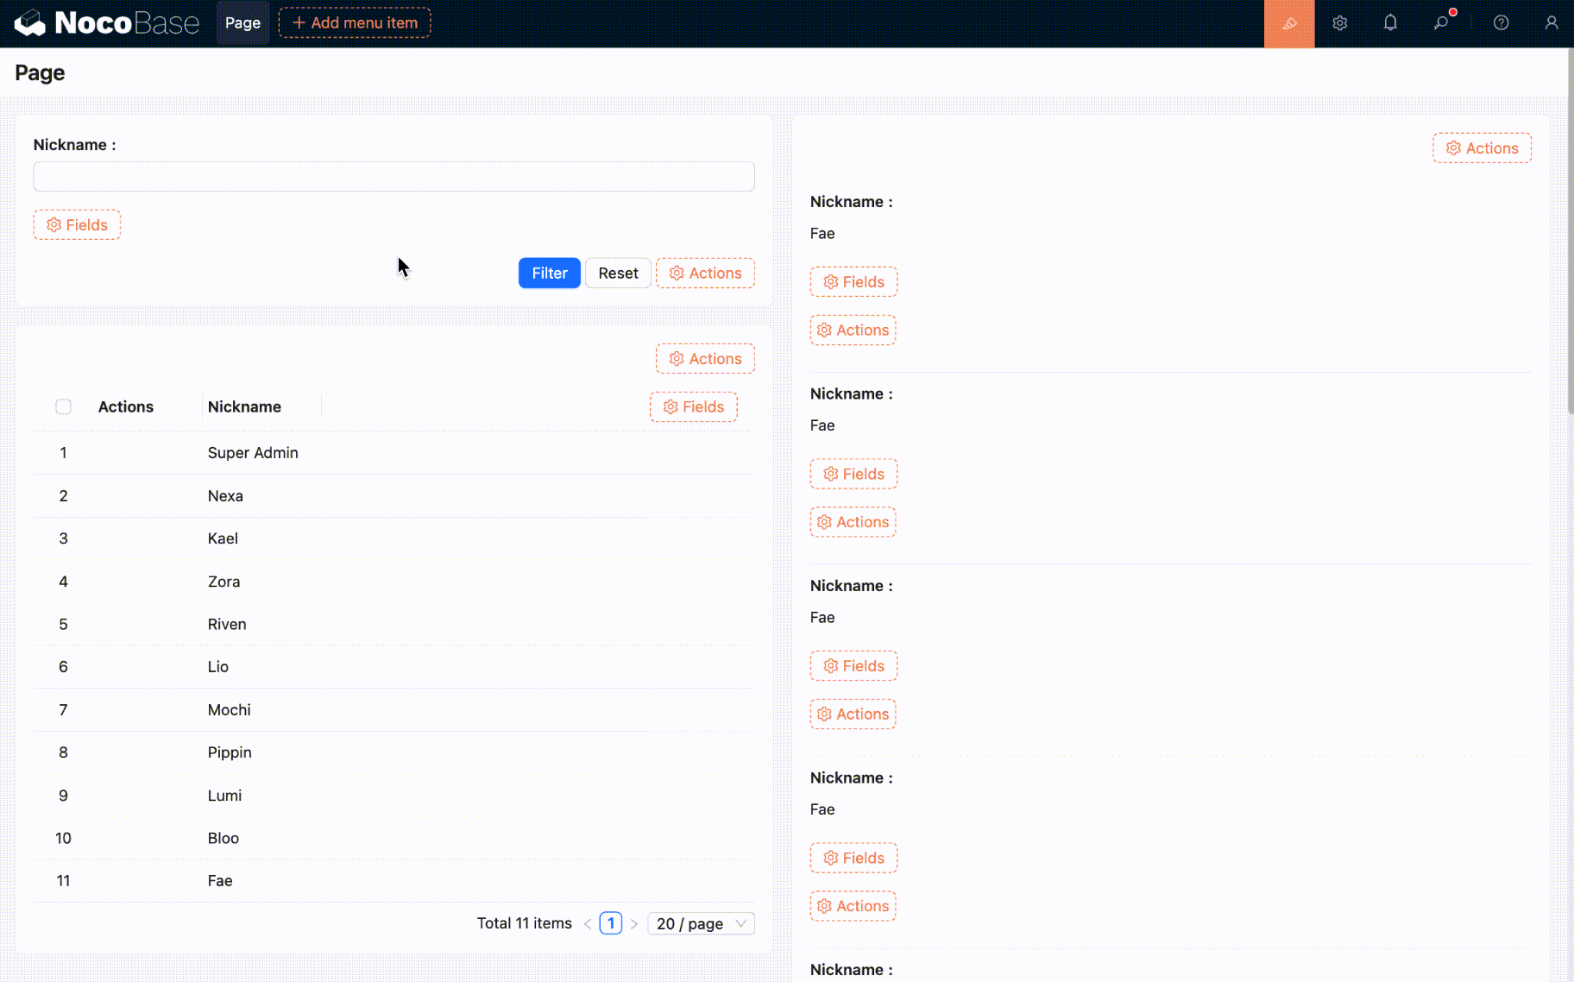Screen dimensions: 1574x982
Task: Toggle the UI Editor highlighter icon
Action: click(x=1288, y=23)
